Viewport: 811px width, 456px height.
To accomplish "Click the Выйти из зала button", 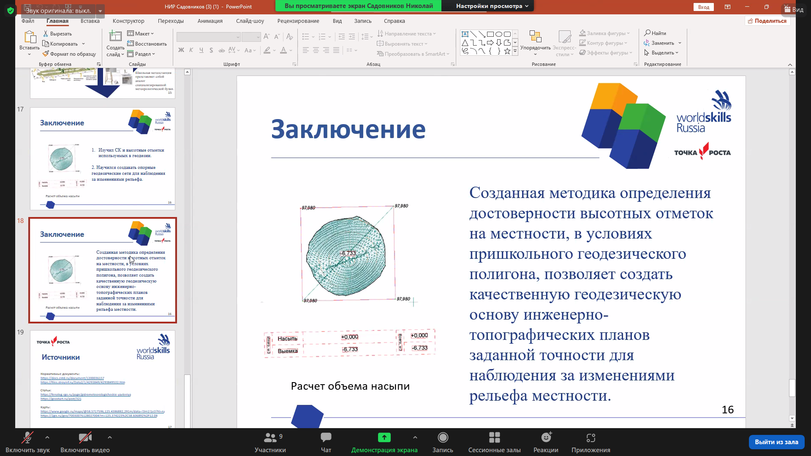I will 776,442.
